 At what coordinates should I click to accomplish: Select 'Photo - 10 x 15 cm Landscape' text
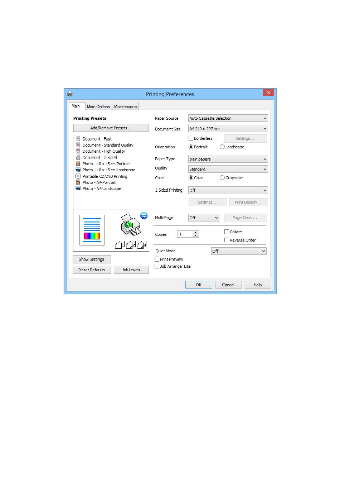(x=109, y=170)
